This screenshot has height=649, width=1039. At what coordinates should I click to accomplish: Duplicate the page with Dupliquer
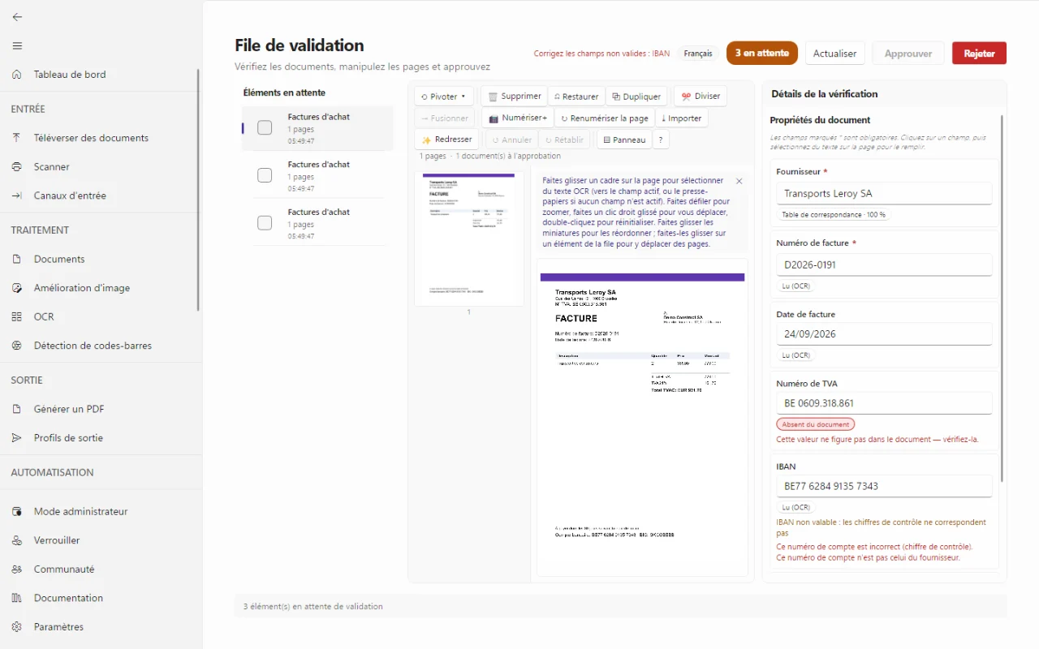pyautogui.click(x=636, y=97)
